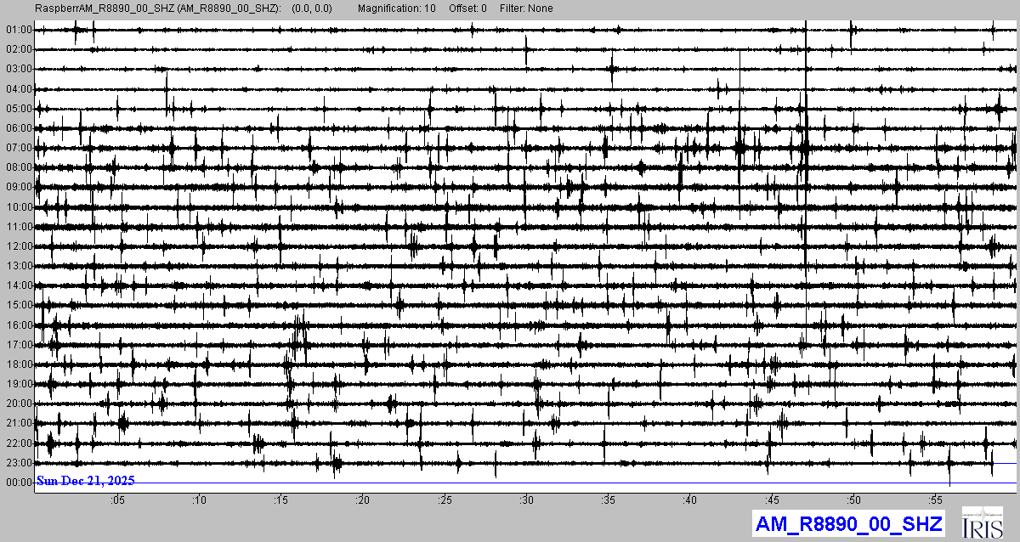Viewport: 1020px width, 542px height.
Task: Select the 12:00 hour trace label
Action: click(18, 246)
